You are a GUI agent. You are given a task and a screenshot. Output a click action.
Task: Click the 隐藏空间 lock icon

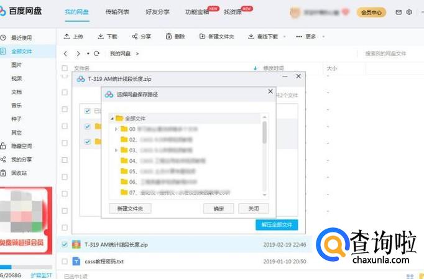click(x=2, y=146)
